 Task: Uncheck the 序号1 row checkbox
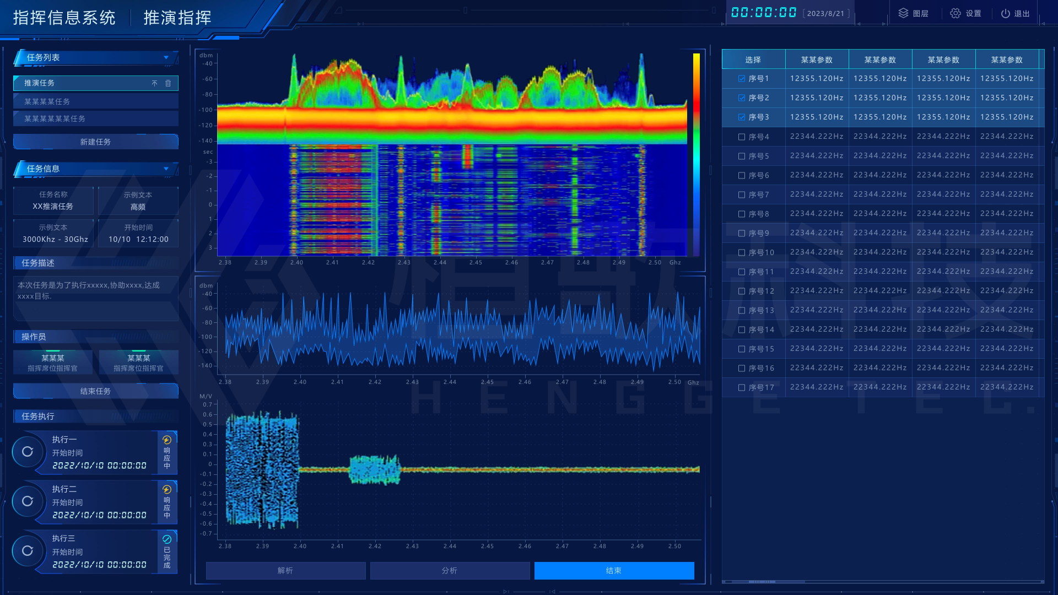742,79
